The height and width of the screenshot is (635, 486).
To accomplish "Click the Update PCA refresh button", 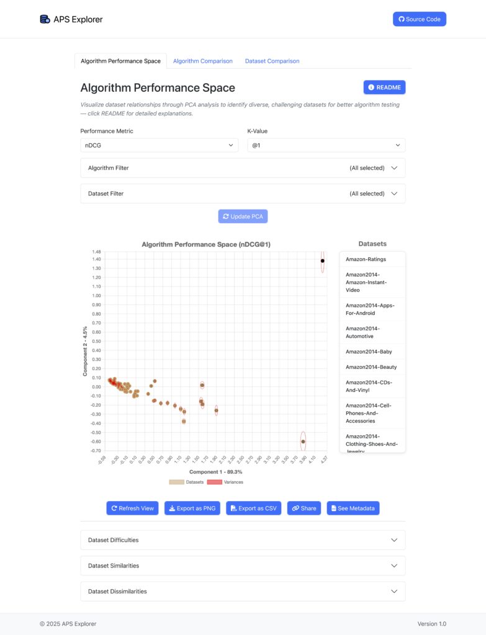I will pos(243,216).
